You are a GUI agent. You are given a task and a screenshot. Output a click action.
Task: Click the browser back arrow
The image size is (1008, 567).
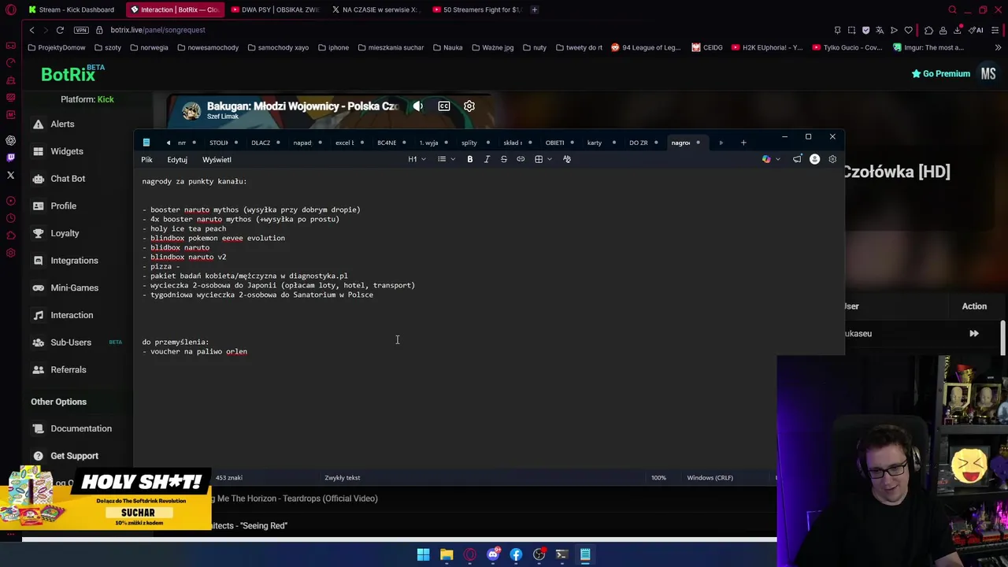[x=31, y=30]
